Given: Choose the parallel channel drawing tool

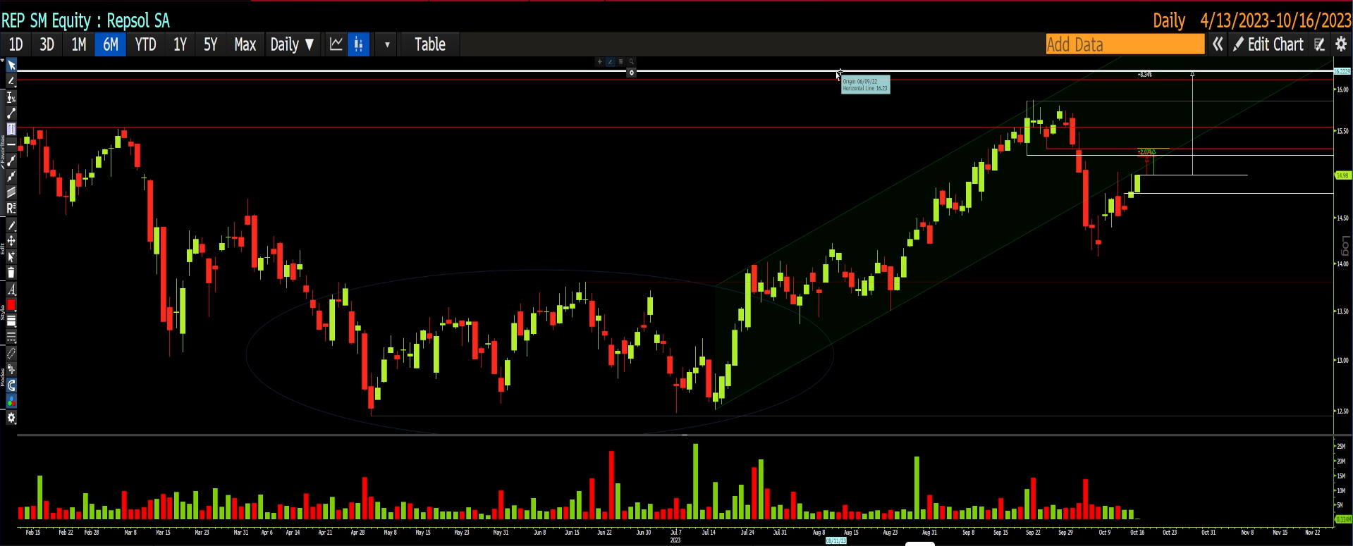Looking at the screenshot, I should tap(11, 192).
